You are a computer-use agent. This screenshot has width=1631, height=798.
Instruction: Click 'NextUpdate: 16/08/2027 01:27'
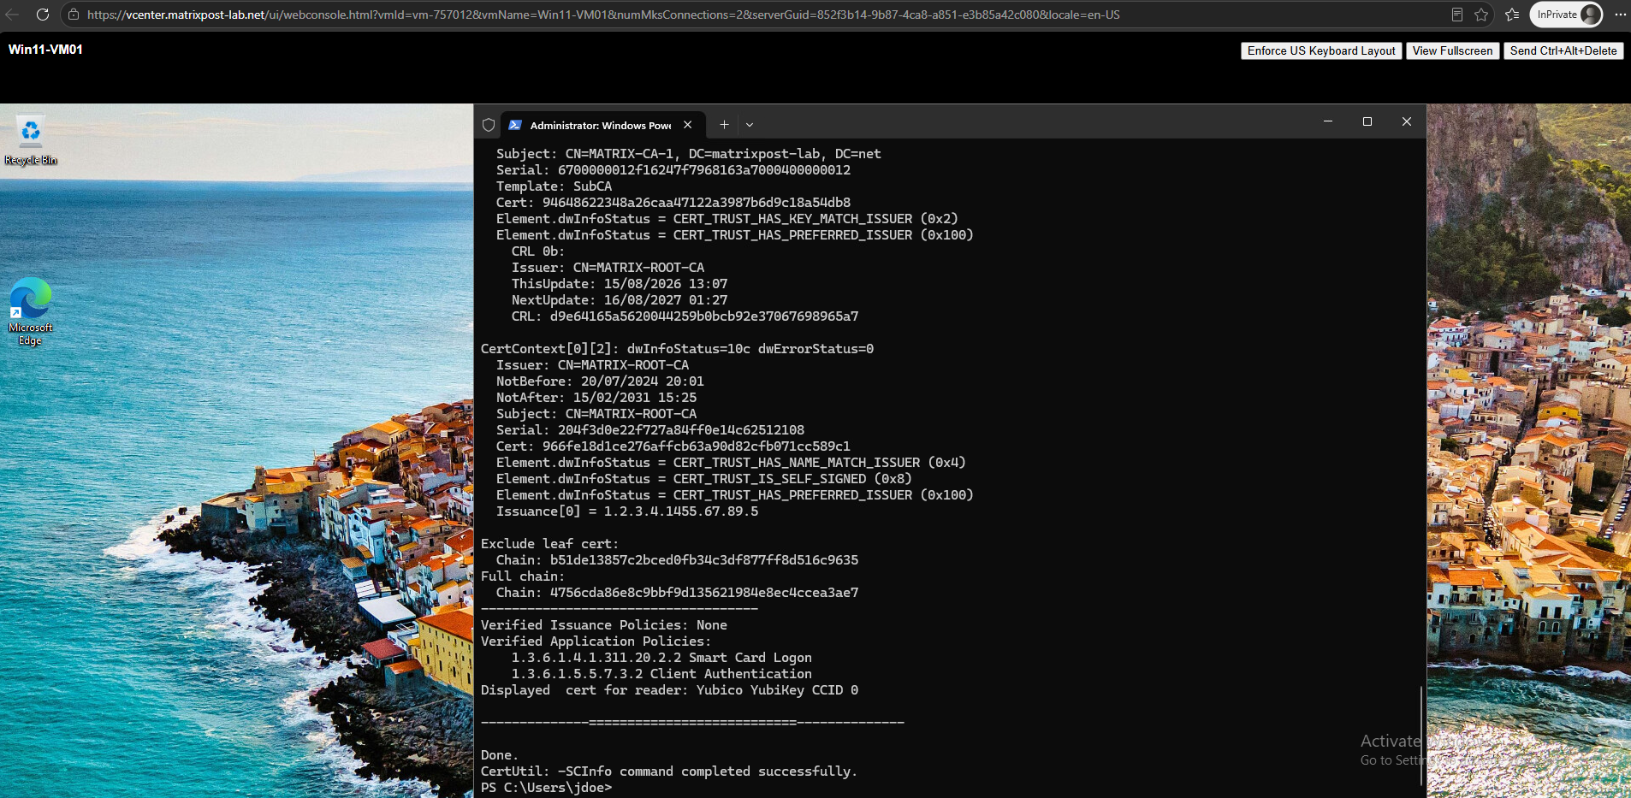coord(620,300)
